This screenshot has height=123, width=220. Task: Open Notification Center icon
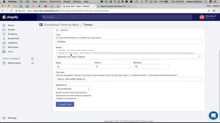215,1
